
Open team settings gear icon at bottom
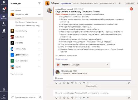tap(40, 97)
